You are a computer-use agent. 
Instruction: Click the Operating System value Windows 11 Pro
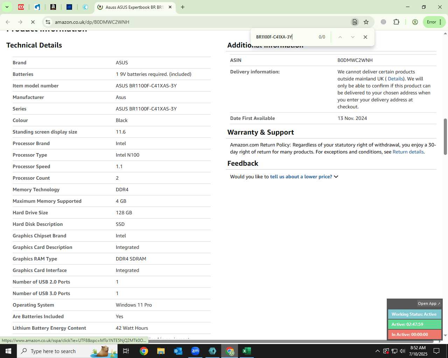pos(134,305)
